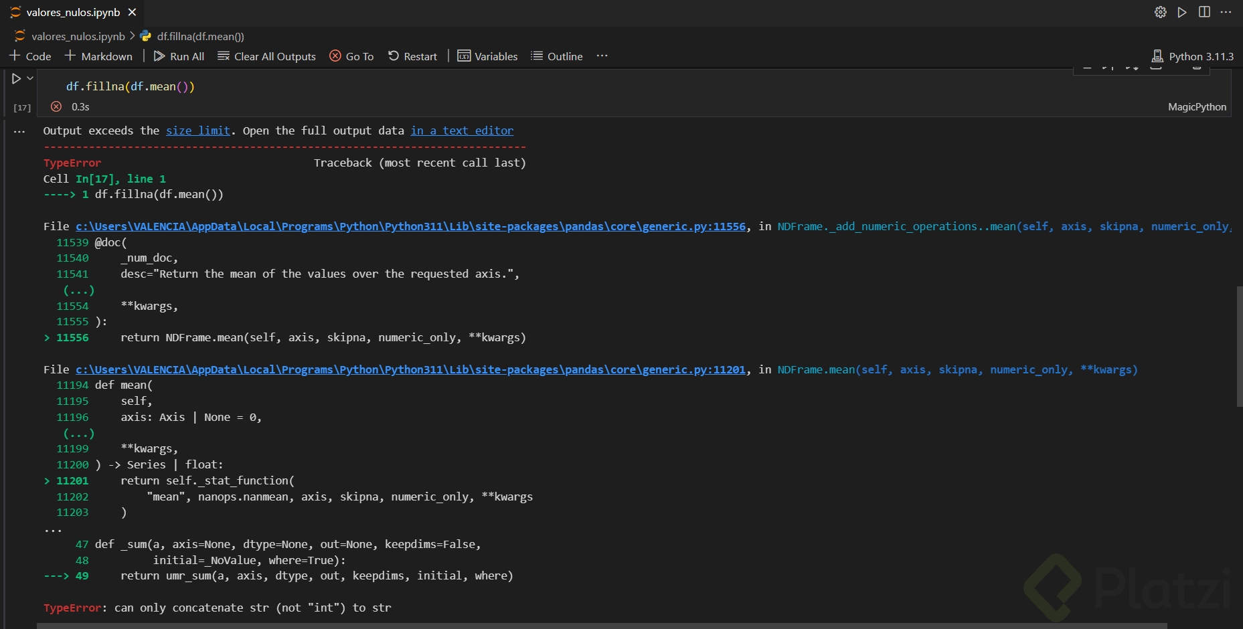1243x629 pixels.
Task: Click line 47 'def _sum' text
Action: coord(288,544)
